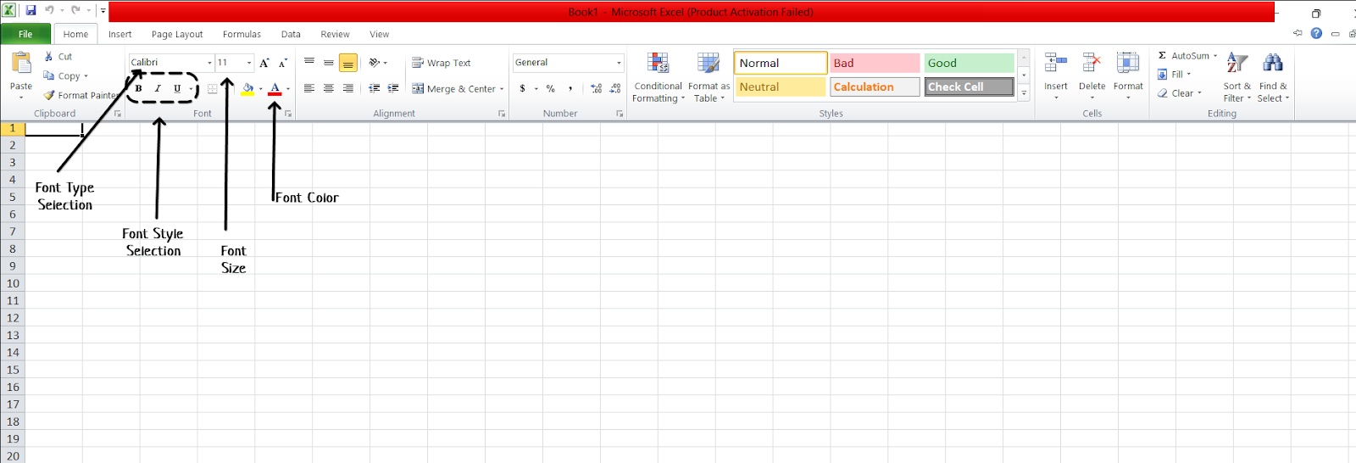
Task: Toggle Align Text Left
Action: pyautogui.click(x=309, y=88)
